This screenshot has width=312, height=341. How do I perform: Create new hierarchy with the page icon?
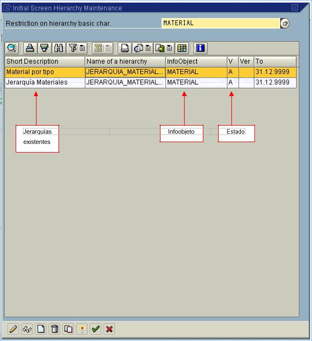point(40,329)
